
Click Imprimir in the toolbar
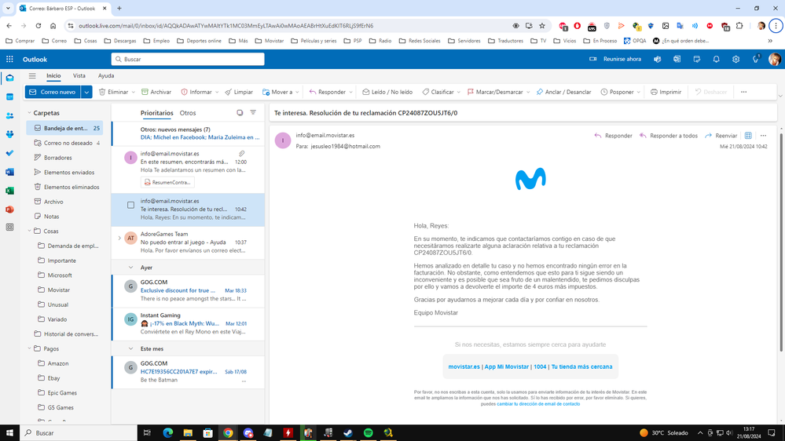(666, 92)
